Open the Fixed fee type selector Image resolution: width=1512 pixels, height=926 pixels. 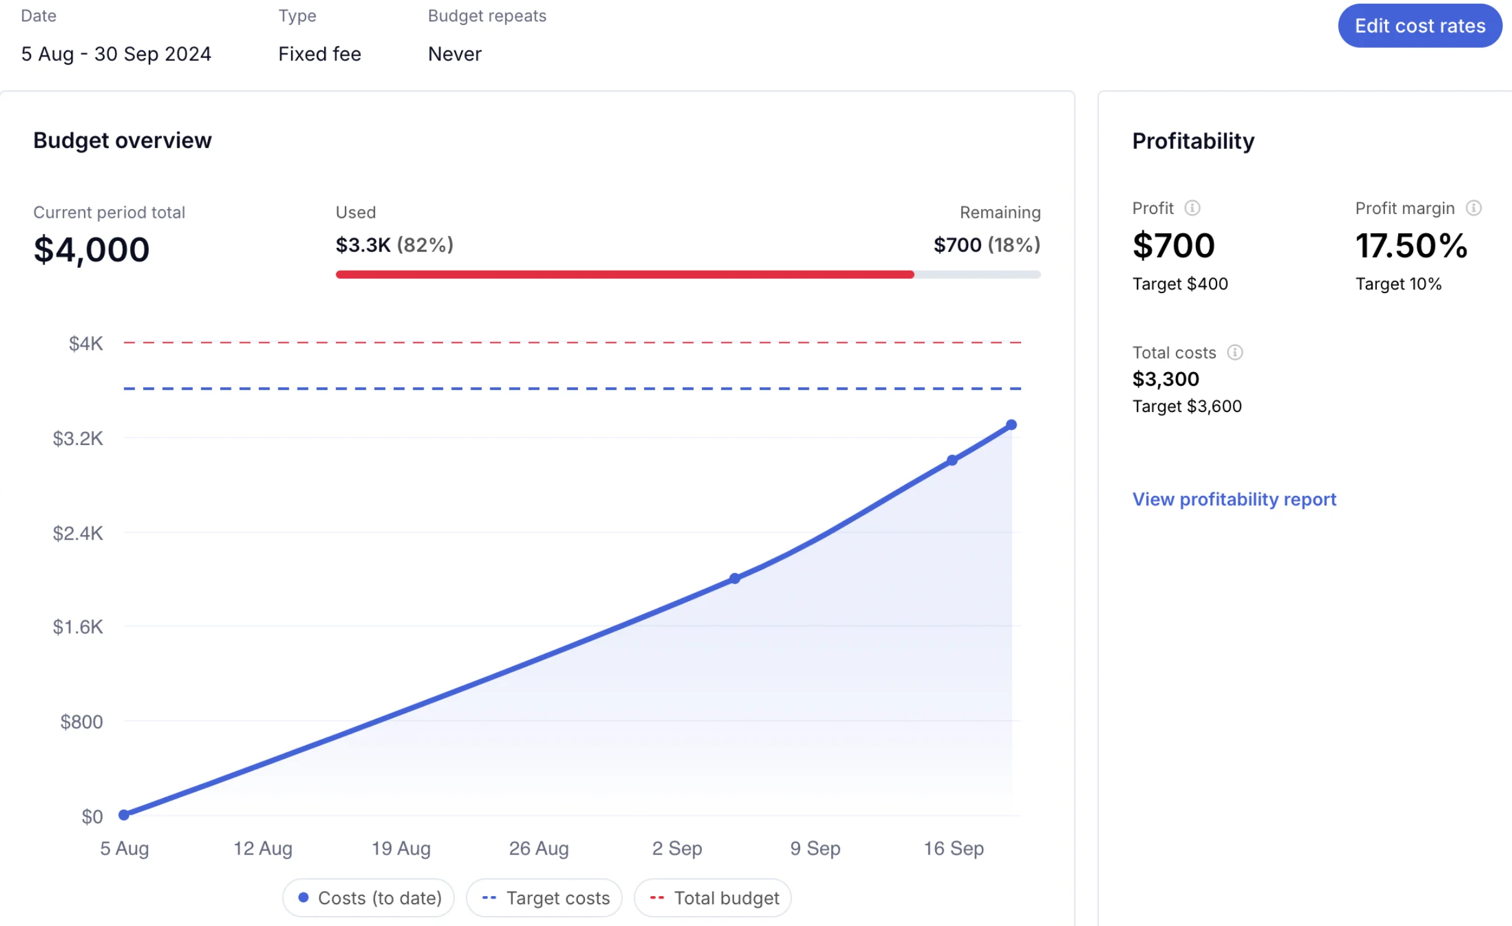pyautogui.click(x=319, y=54)
